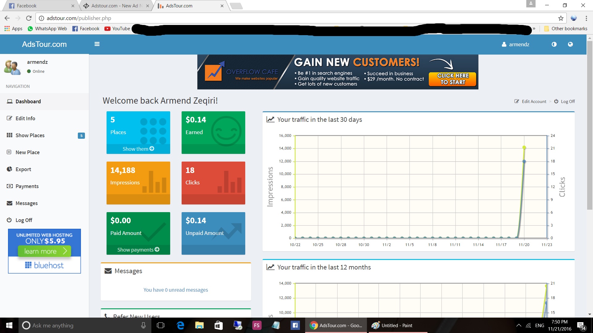Click the Messages envelope icon in sidebar

pos(10,203)
